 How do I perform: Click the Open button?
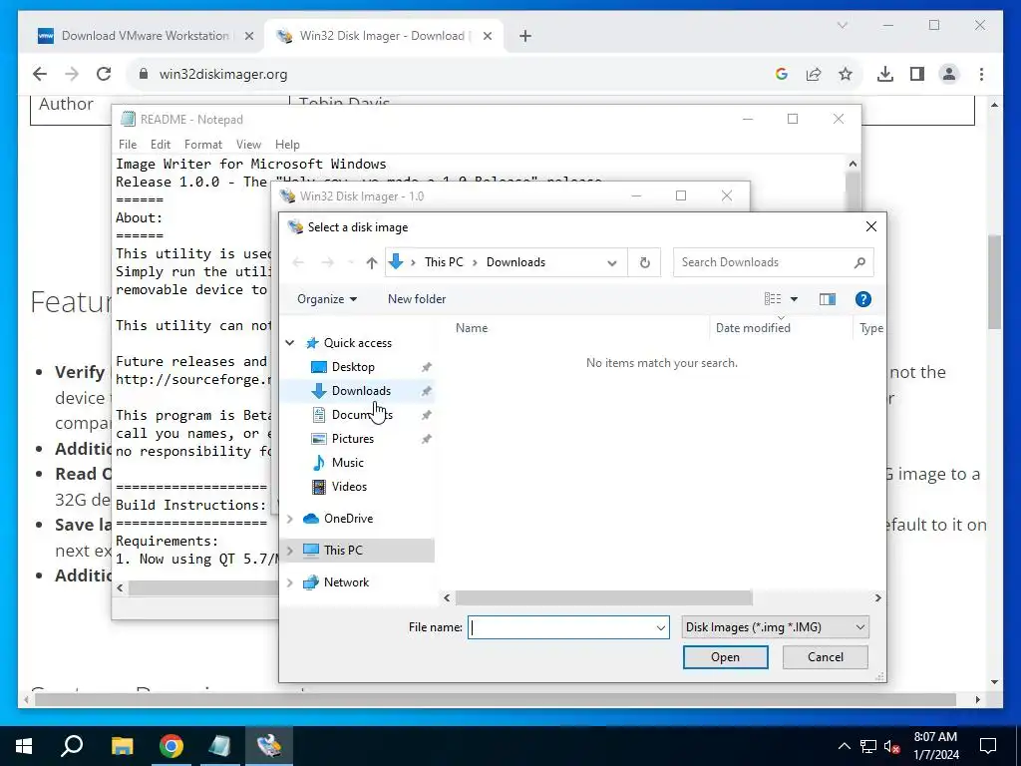pos(726,657)
